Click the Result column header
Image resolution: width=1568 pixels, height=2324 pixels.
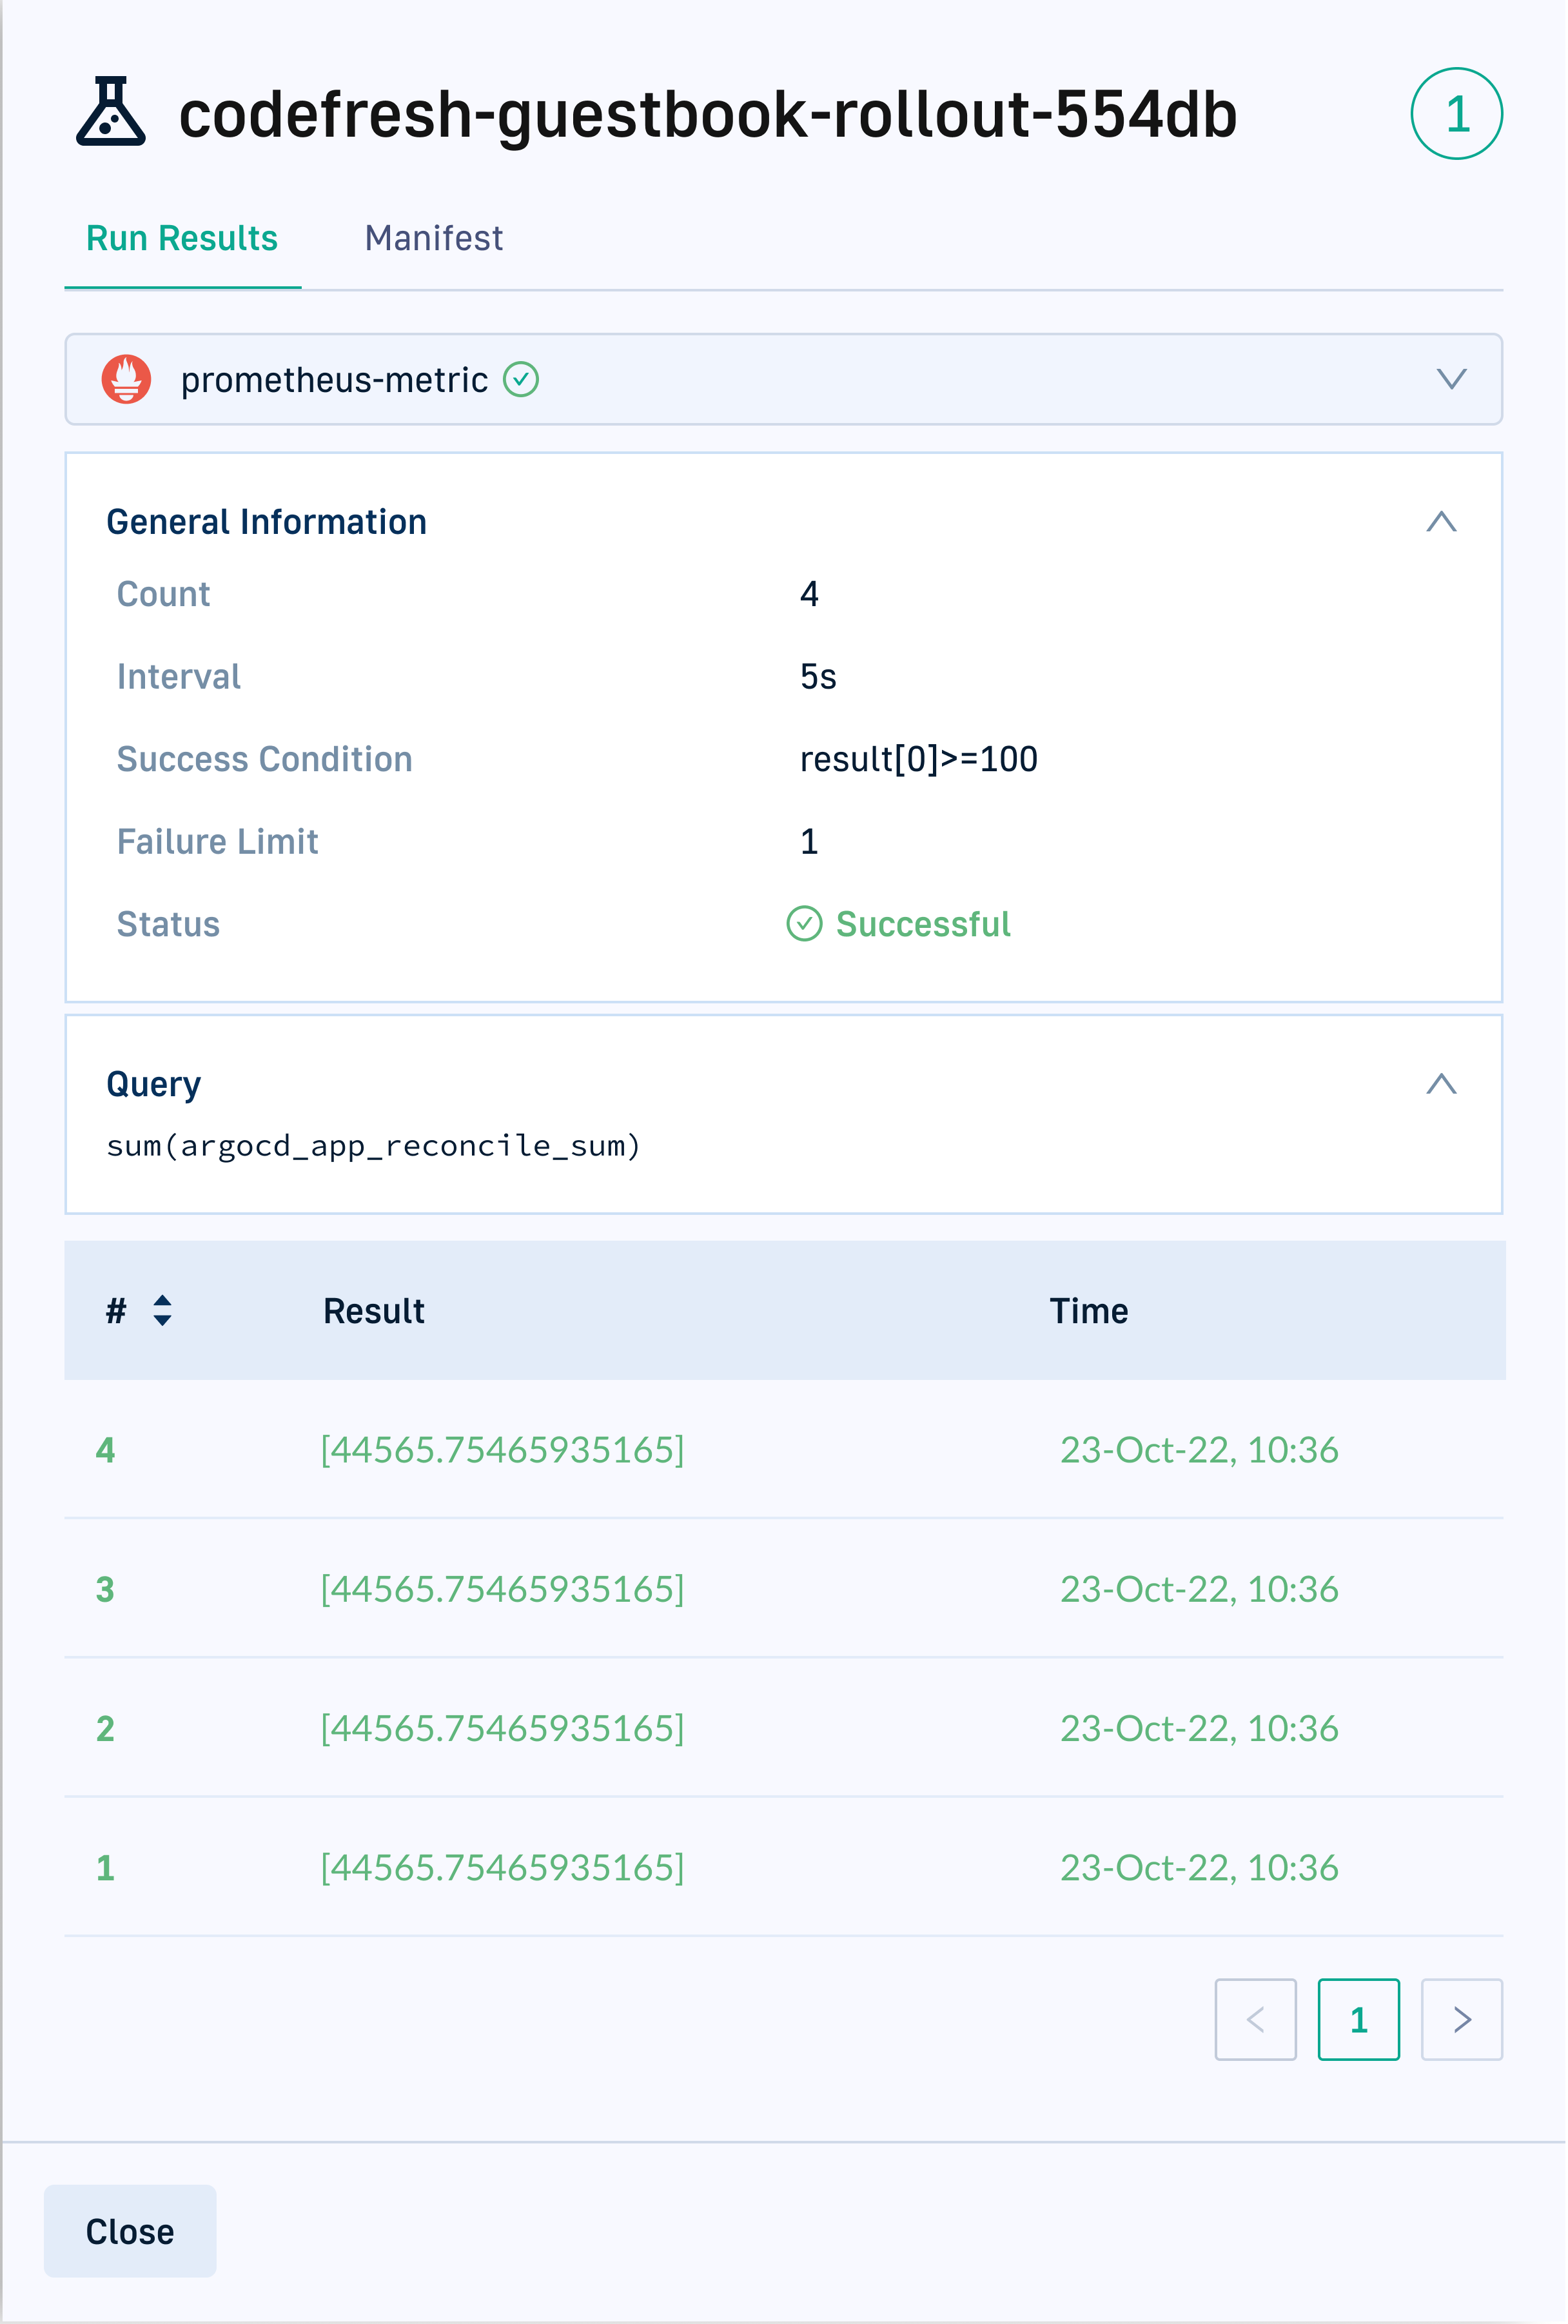(374, 1311)
